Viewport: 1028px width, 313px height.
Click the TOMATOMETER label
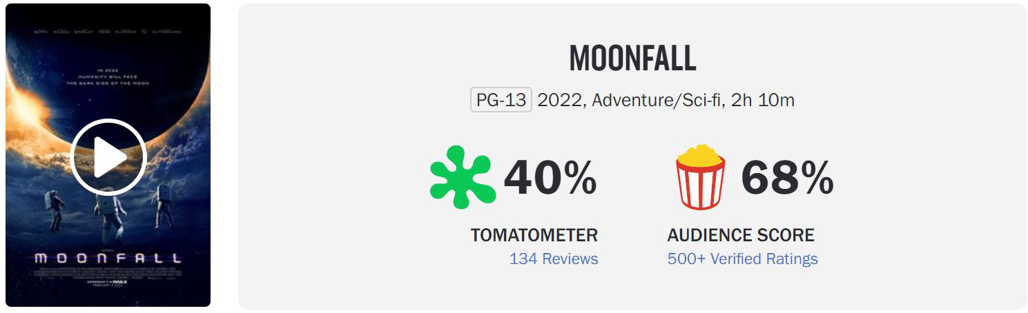[x=534, y=235]
